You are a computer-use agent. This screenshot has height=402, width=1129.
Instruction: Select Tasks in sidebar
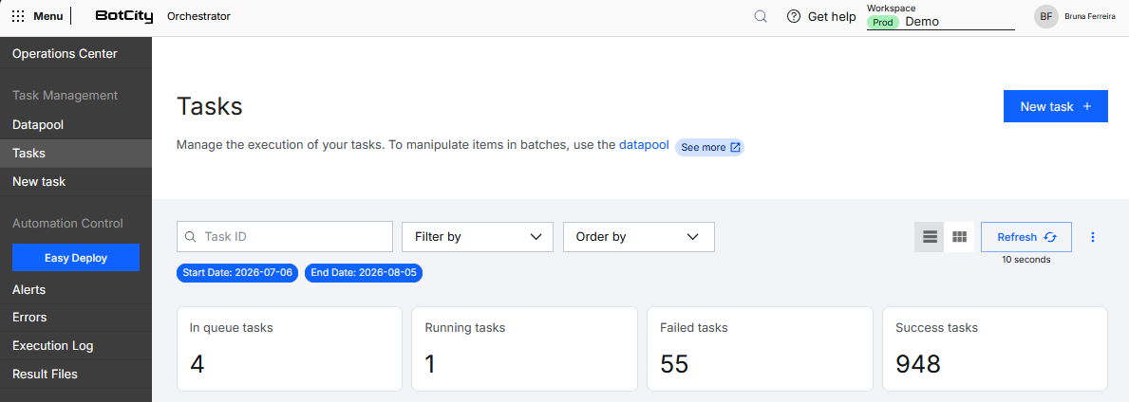point(76,154)
